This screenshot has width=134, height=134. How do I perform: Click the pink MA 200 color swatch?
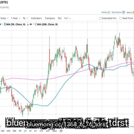click(x=36, y=24)
